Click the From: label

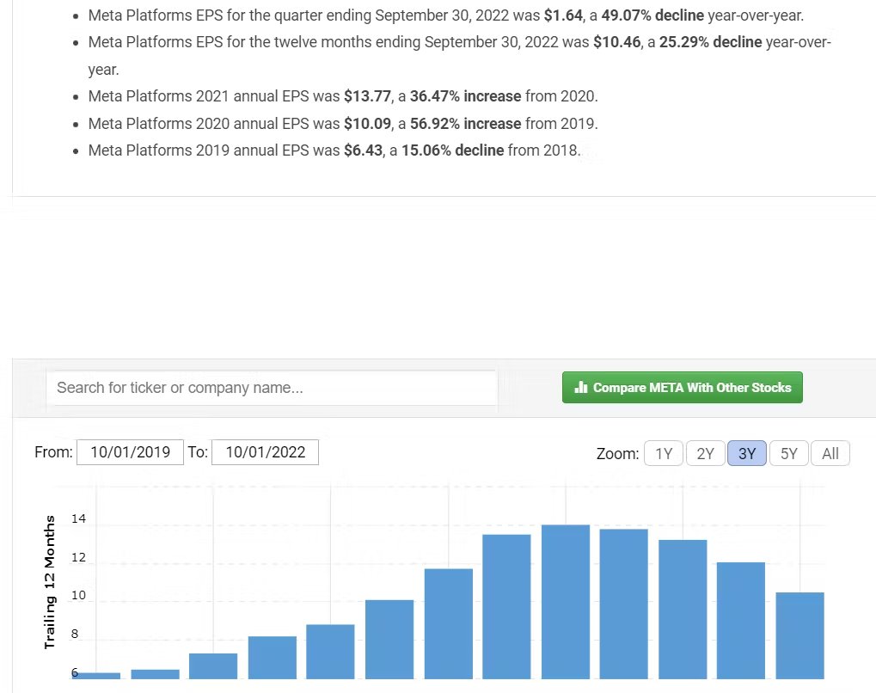pos(53,452)
